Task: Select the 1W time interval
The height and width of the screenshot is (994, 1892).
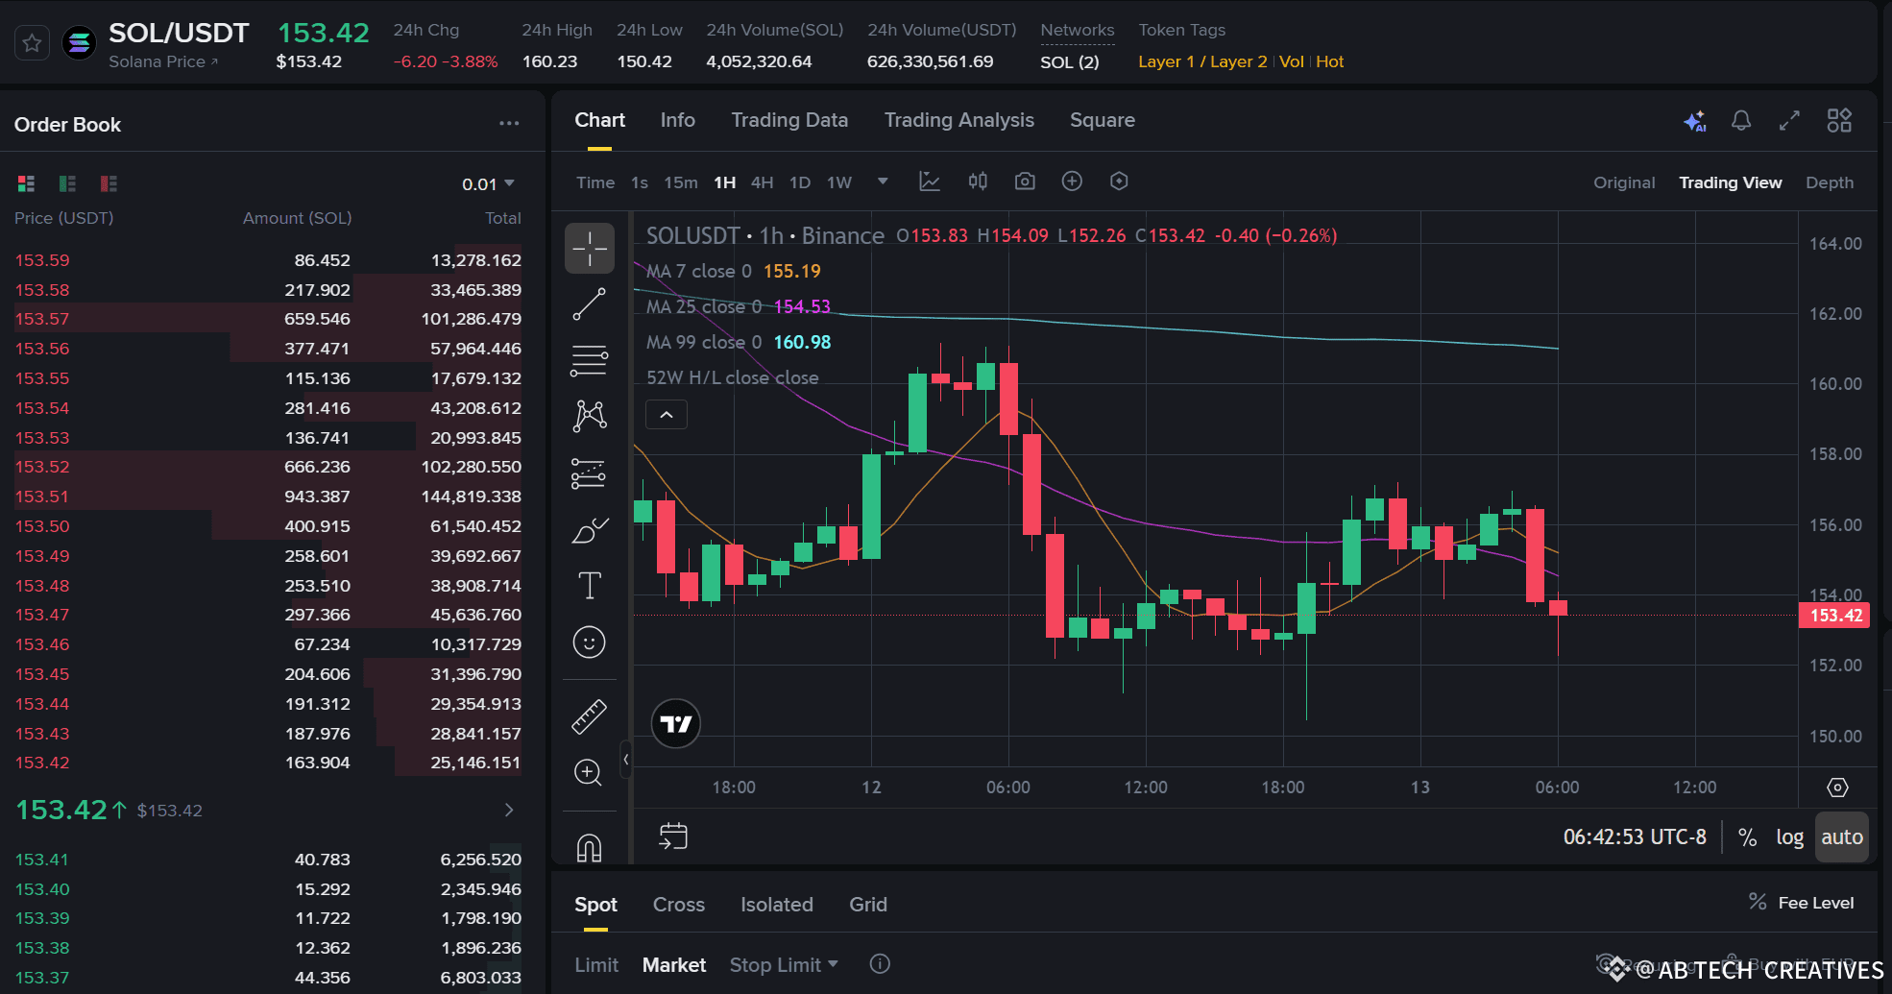Action: 839,182
